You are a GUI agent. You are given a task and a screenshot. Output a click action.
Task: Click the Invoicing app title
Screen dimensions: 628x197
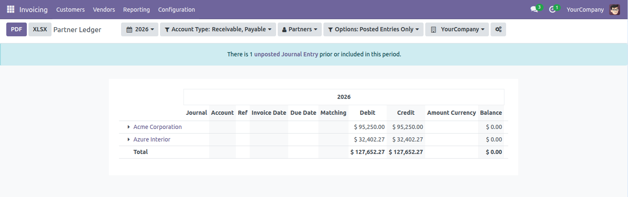[34, 9]
